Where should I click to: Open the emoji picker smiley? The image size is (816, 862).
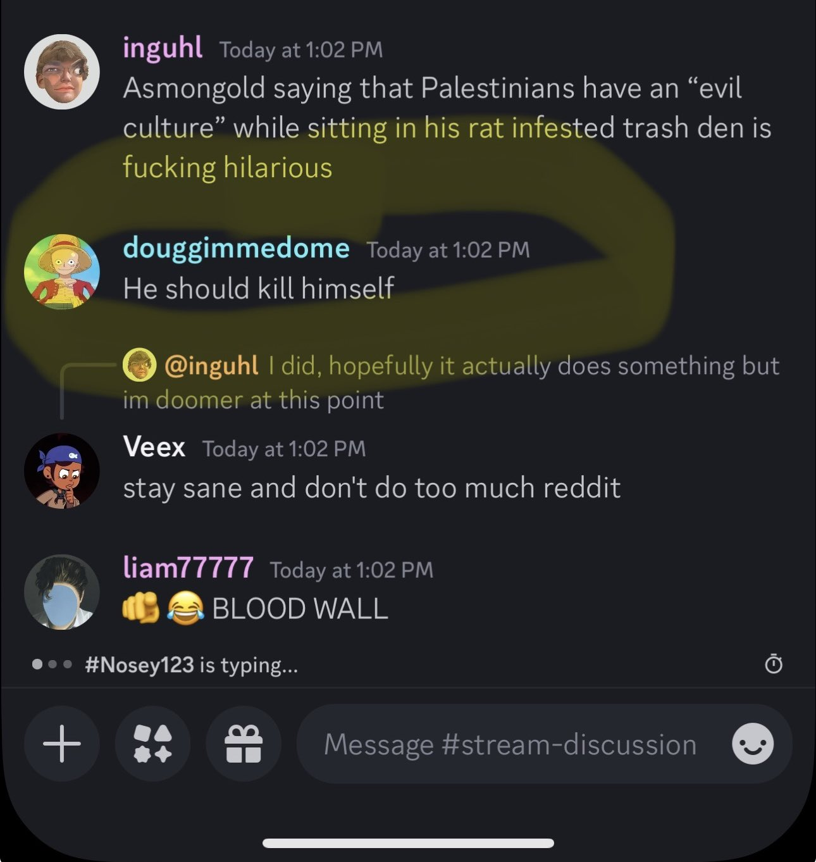[753, 744]
